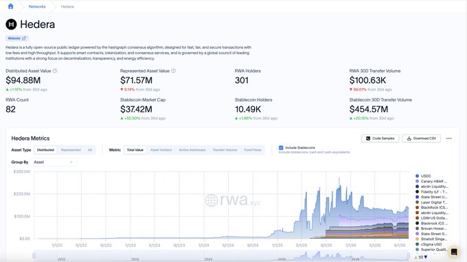Image resolution: width=467 pixels, height=262 pixels.
Task: Toggle Fidelity ILF series in legend
Action: point(431,192)
